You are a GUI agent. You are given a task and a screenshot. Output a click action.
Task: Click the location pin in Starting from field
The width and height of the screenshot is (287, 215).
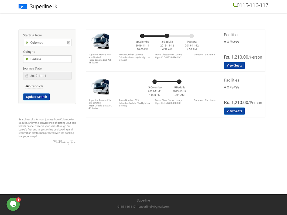pyautogui.click(x=27, y=43)
